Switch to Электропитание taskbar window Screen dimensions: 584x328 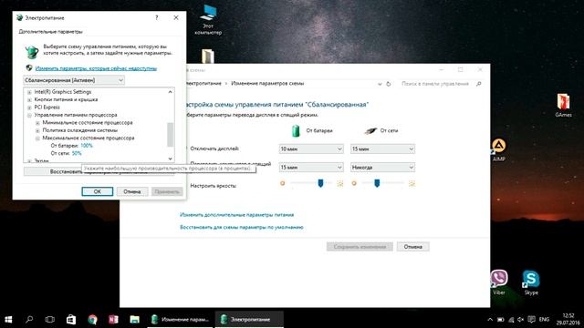click(249, 320)
